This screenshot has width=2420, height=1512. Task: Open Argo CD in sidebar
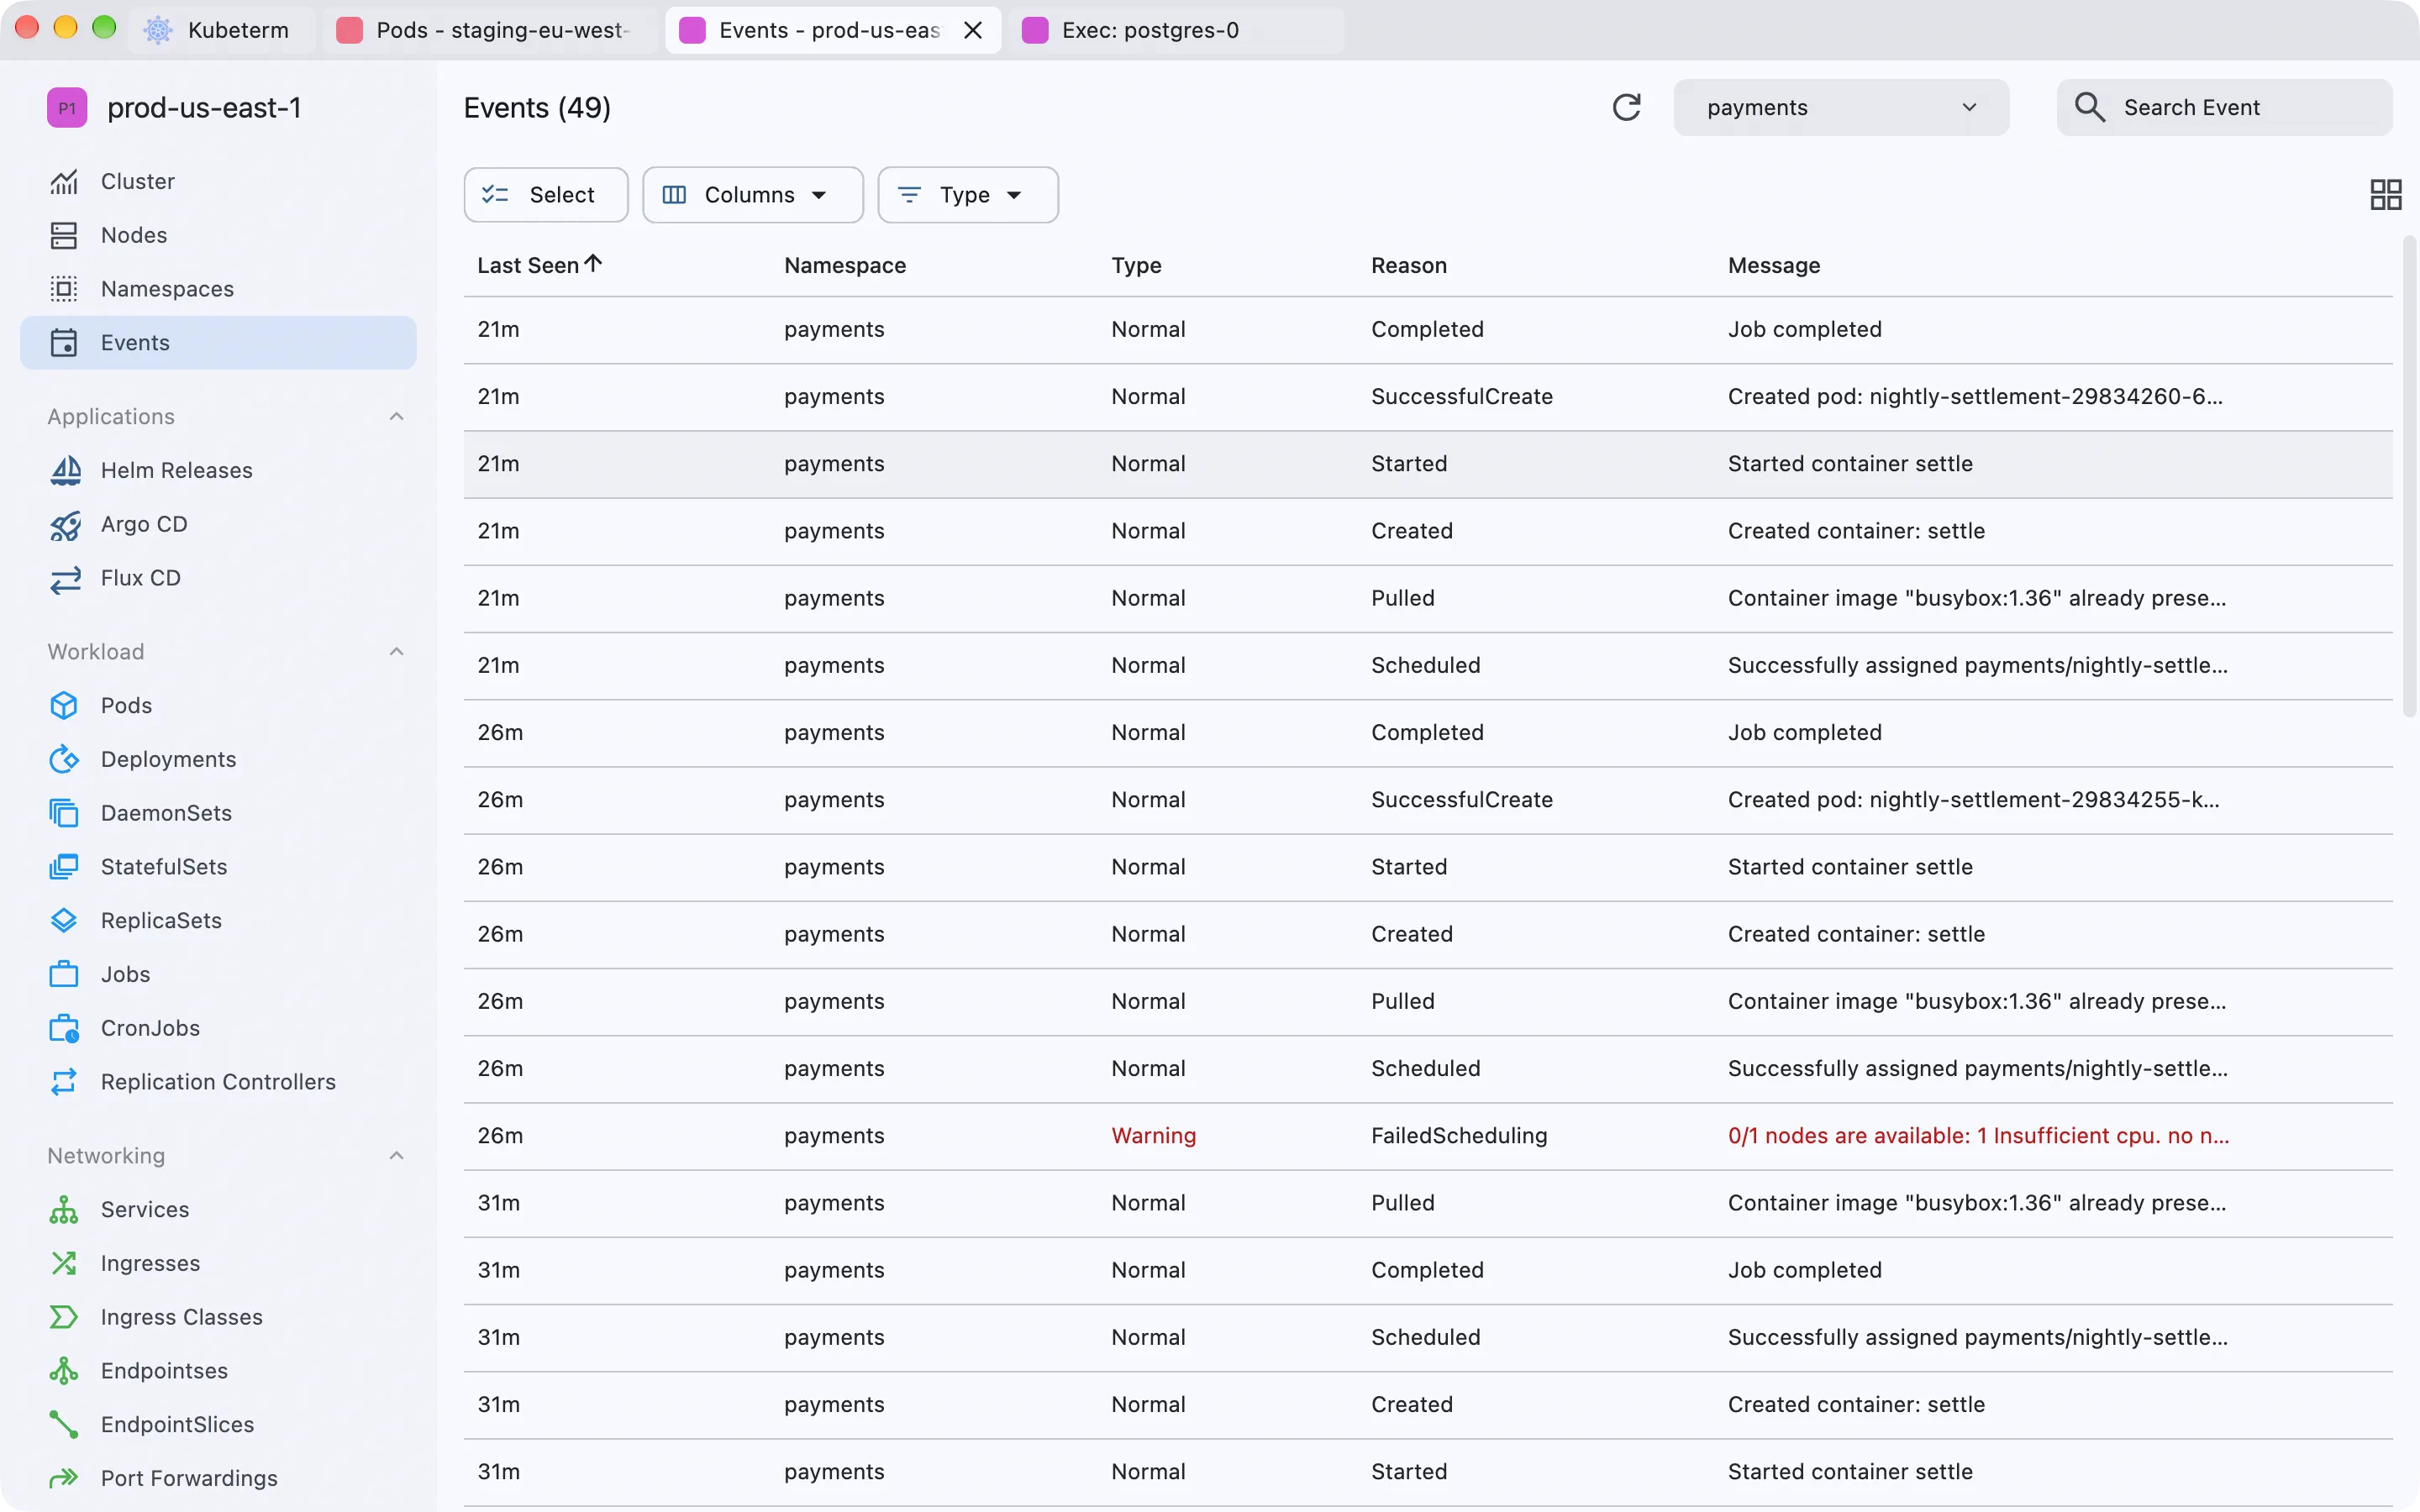click(218, 524)
